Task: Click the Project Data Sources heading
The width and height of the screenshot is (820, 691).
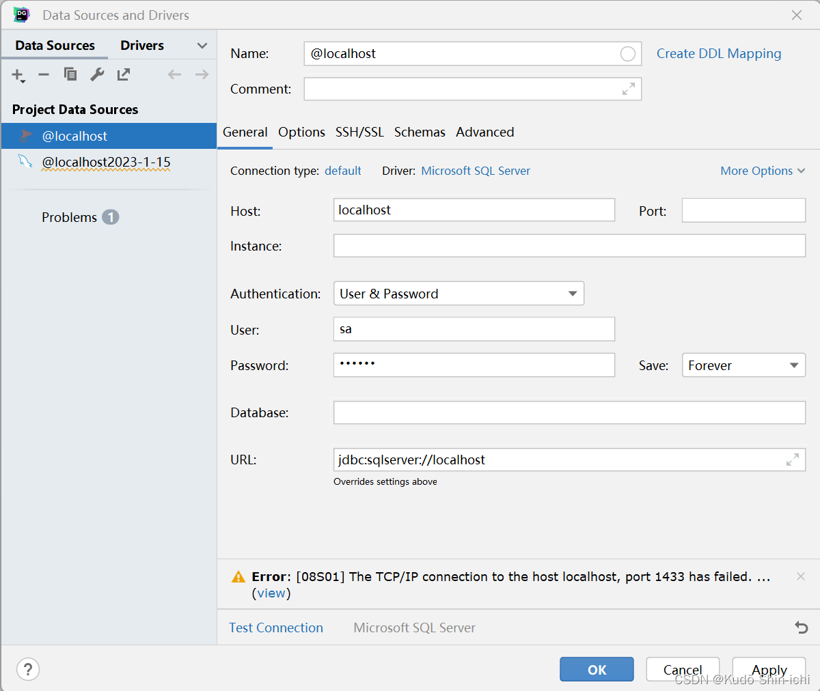Action: [x=75, y=109]
